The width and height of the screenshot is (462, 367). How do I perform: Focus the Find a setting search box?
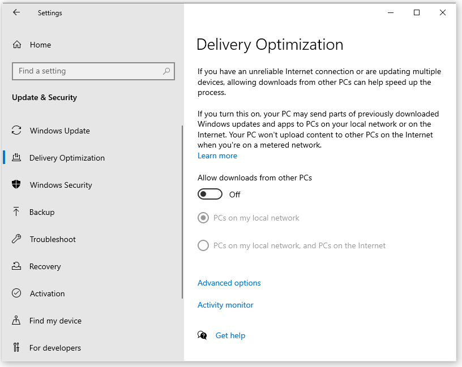(93, 71)
